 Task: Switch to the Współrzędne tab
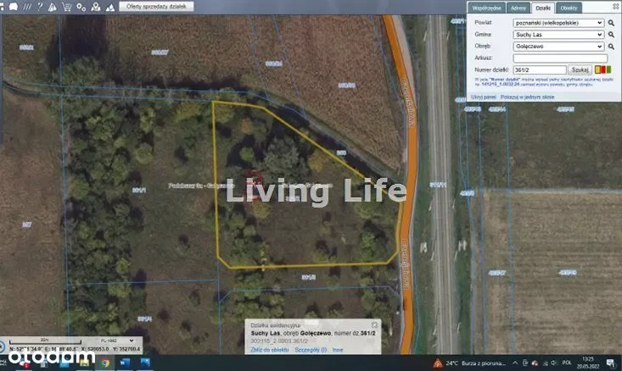486,8
